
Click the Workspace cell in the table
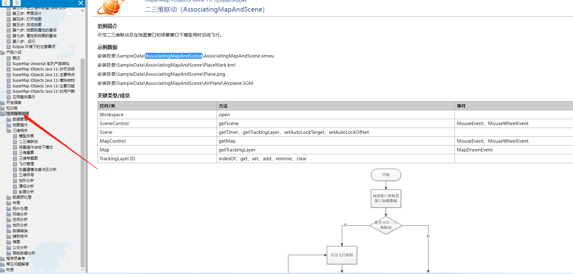click(x=157, y=115)
